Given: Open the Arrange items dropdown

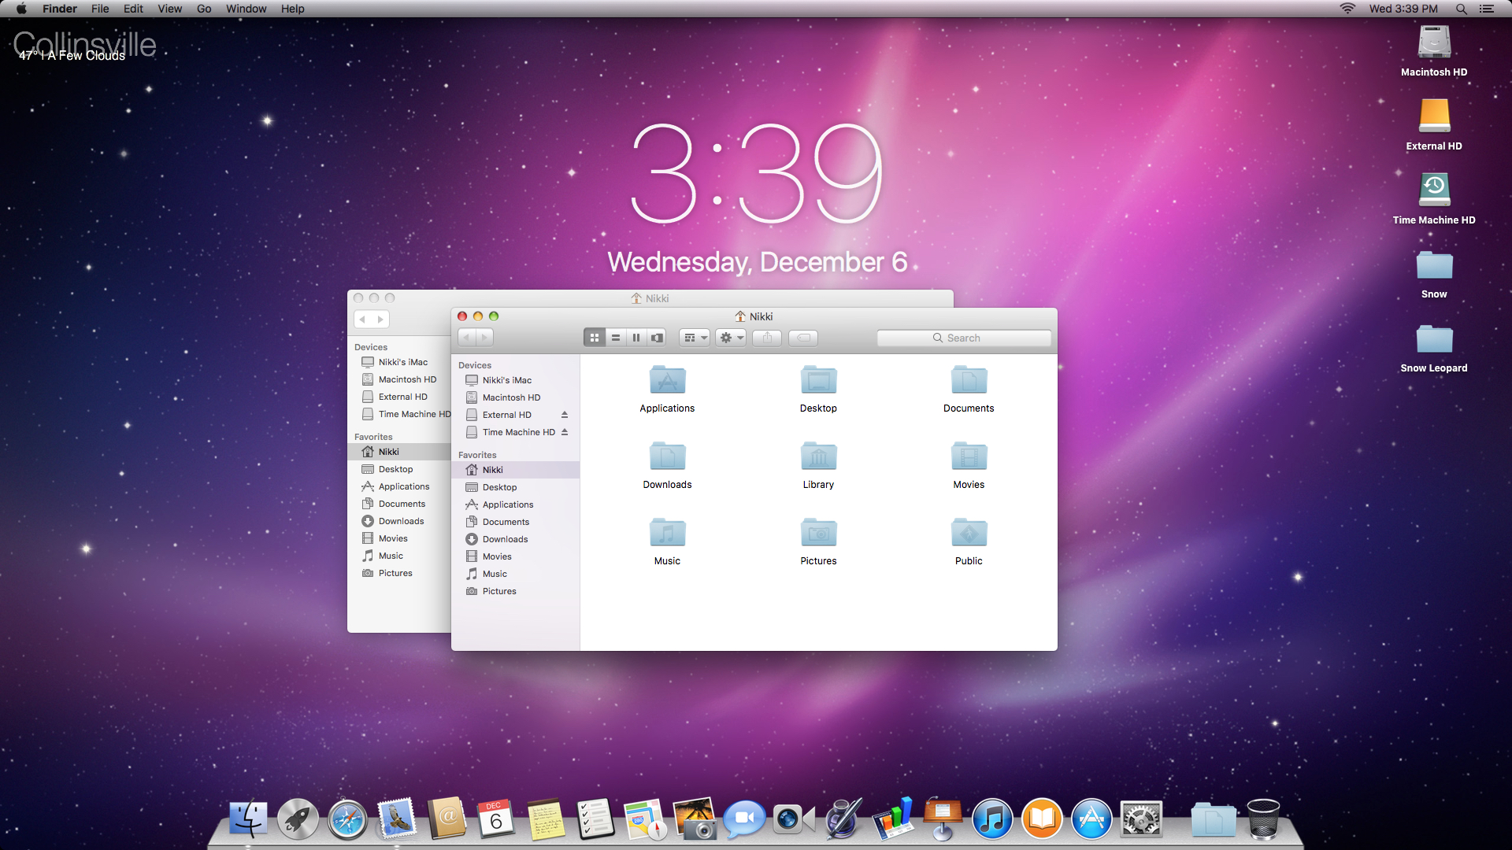Looking at the screenshot, I should click(695, 338).
